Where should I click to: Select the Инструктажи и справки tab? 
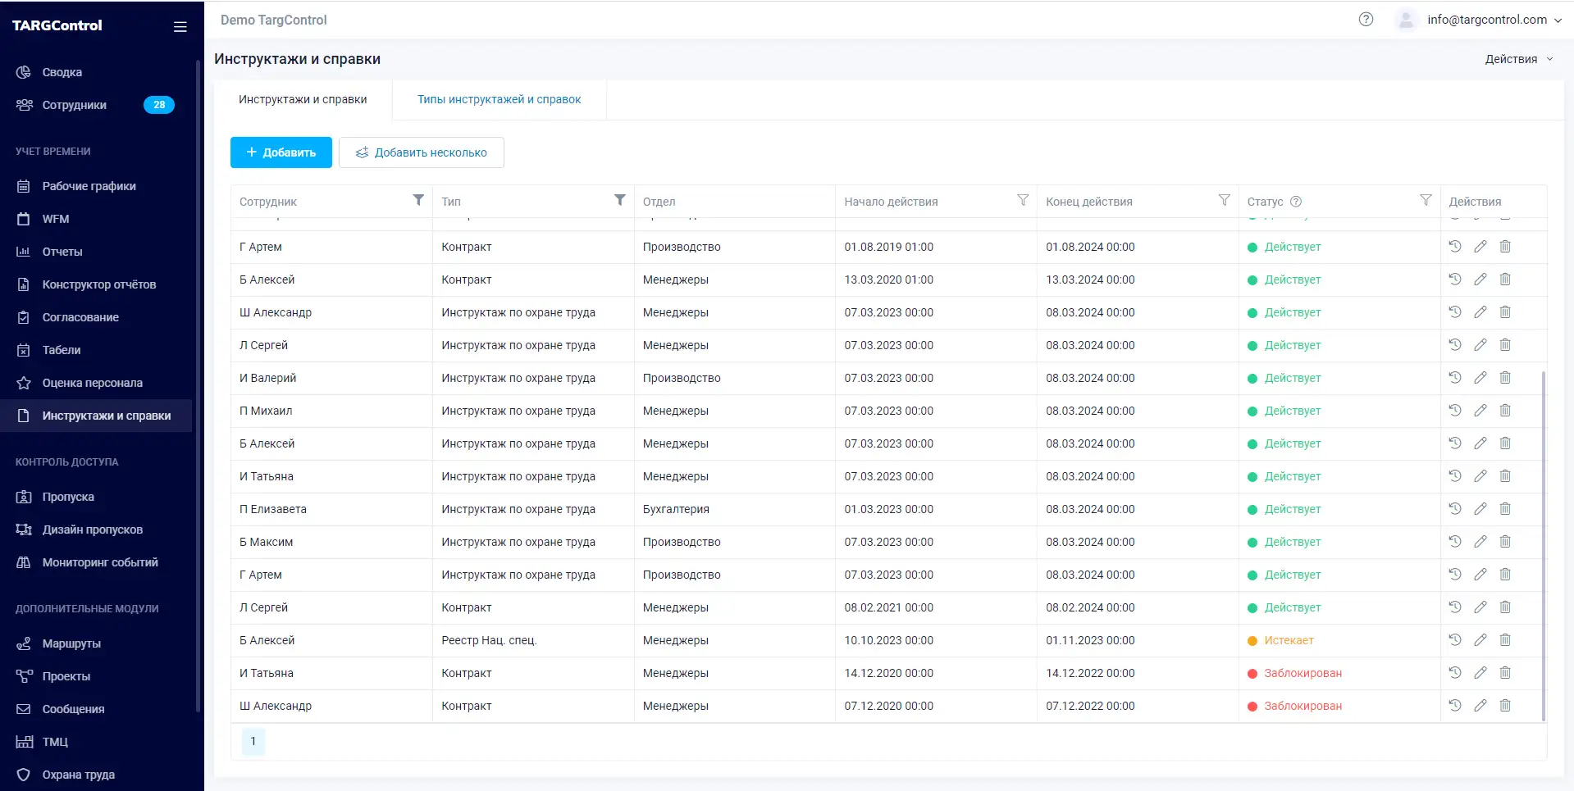pyautogui.click(x=303, y=99)
